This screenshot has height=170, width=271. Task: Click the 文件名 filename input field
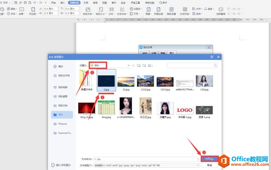(x=146, y=159)
